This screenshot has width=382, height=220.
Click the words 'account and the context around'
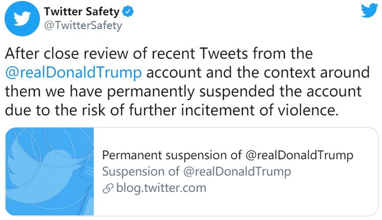(258, 72)
